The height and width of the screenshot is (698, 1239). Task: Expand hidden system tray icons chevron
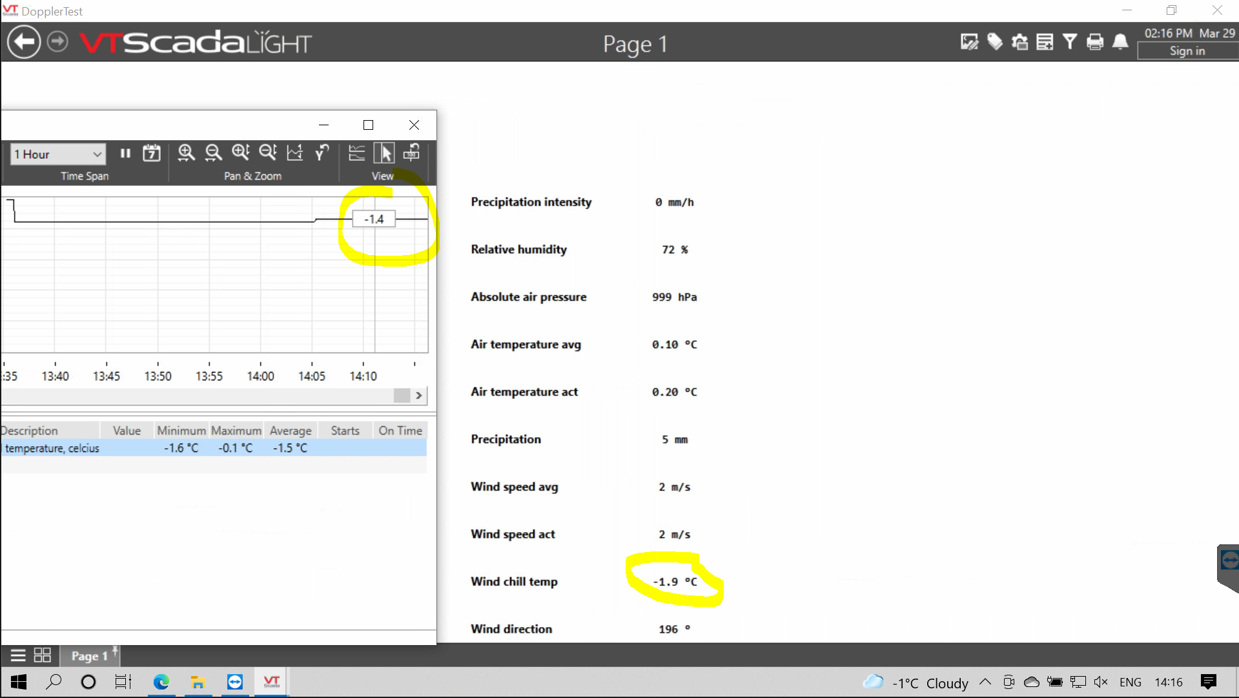[x=985, y=682]
